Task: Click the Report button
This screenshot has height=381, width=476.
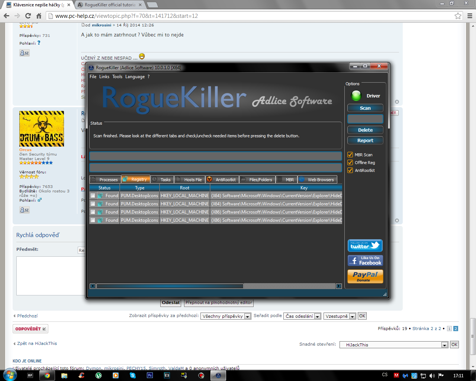Action: coord(365,140)
